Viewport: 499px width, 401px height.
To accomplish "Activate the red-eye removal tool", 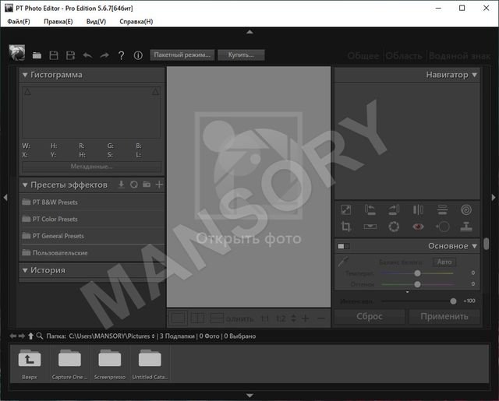I will pyautogui.click(x=418, y=227).
